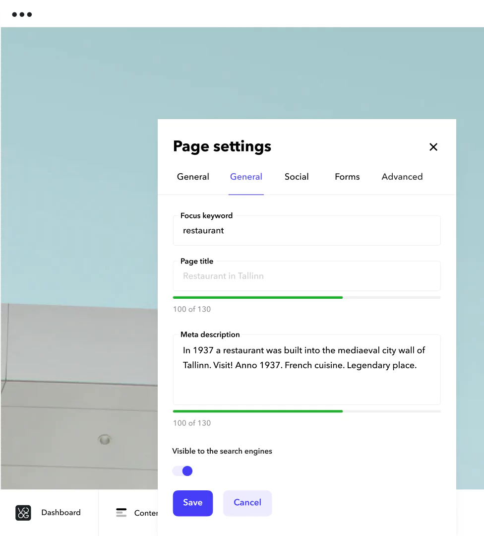Close the Page settings dialog with the X
The image size is (484, 536).
tap(433, 147)
